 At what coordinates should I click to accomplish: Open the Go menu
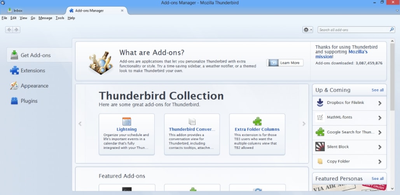pyautogui.click(x=33, y=18)
